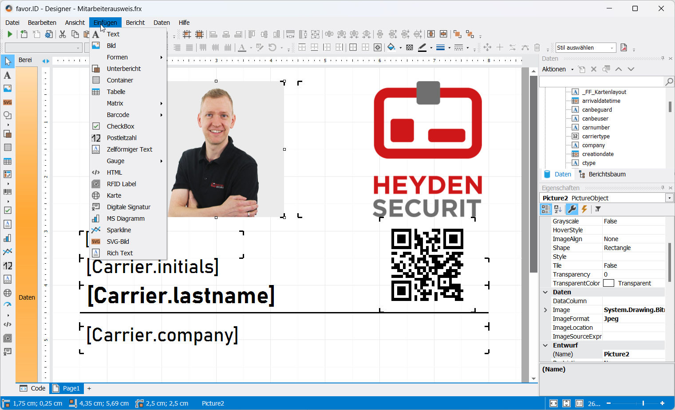The width and height of the screenshot is (675, 410).
Task: Expand the Image property row chevron
Action: [545, 310]
